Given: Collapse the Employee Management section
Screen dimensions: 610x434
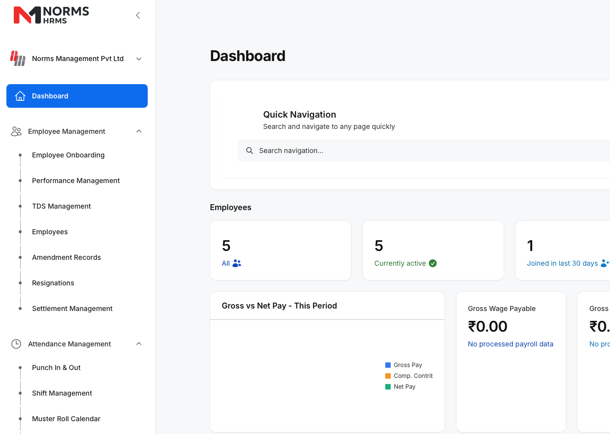Looking at the screenshot, I should click(x=139, y=131).
